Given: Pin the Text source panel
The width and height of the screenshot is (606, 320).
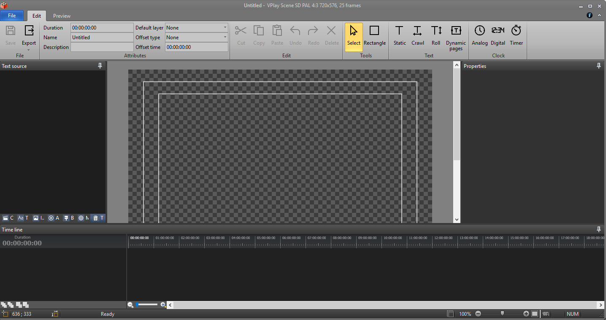Looking at the screenshot, I should pyautogui.click(x=100, y=66).
